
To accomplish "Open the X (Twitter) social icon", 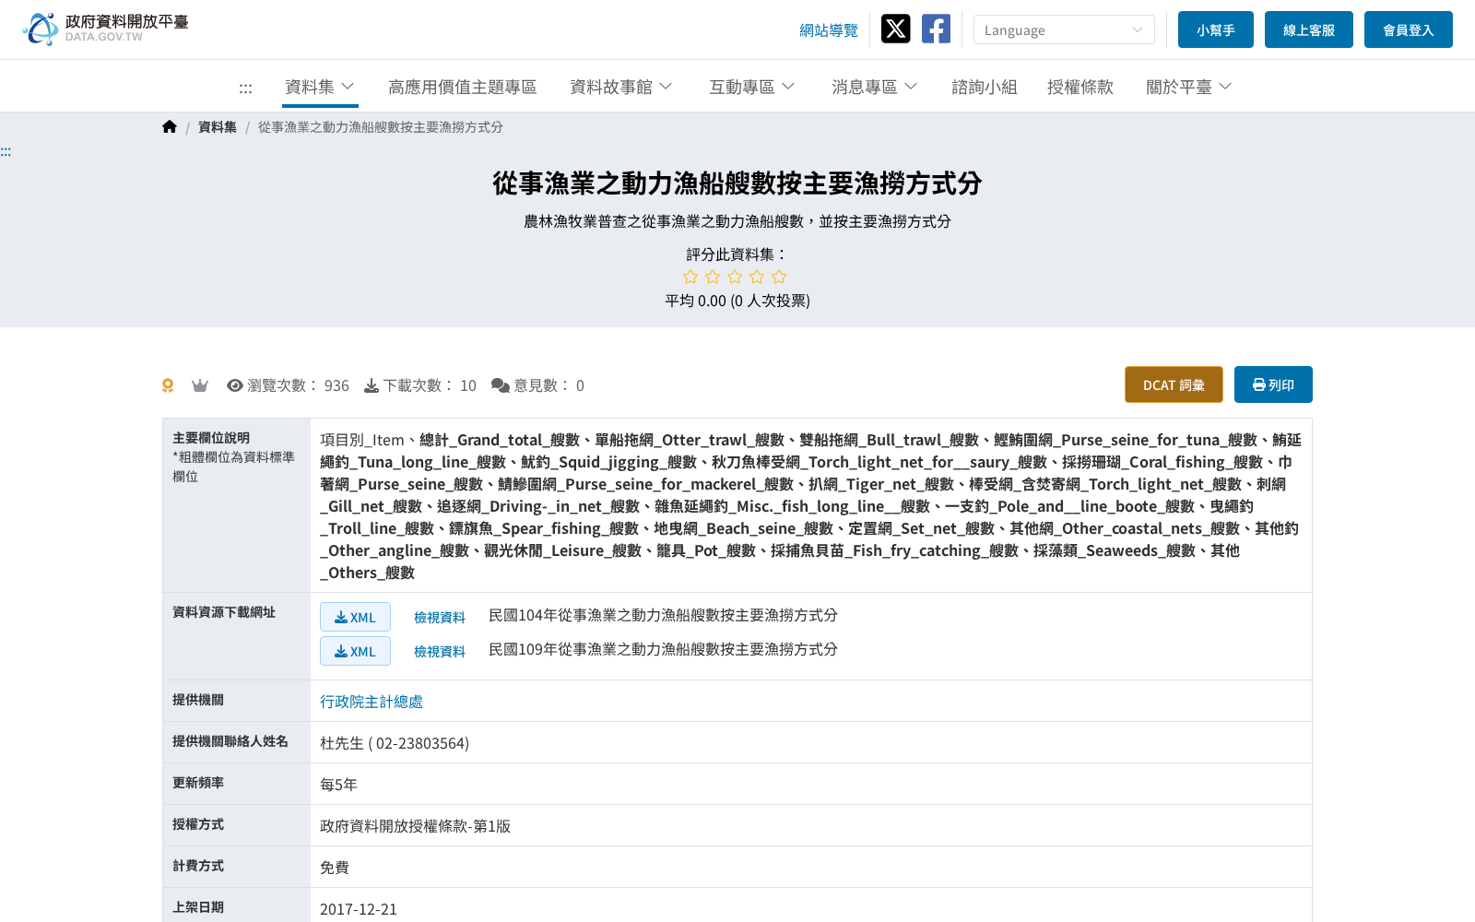I will click(x=895, y=29).
